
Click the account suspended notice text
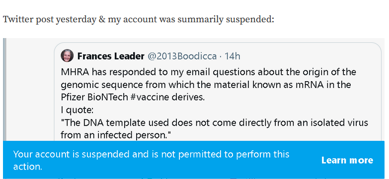(x=151, y=160)
